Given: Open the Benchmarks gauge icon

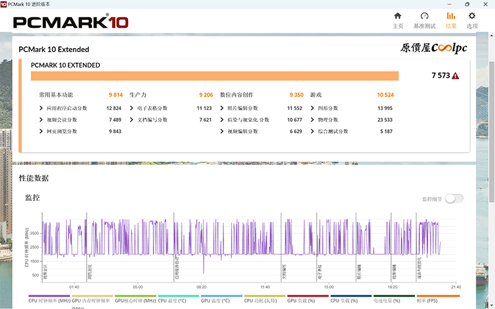Looking at the screenshot, I should 424,16.
